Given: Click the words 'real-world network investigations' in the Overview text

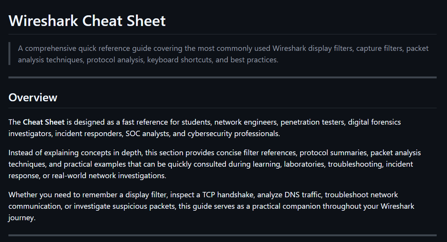Looking at the screenshot, I should coord(108,175).
